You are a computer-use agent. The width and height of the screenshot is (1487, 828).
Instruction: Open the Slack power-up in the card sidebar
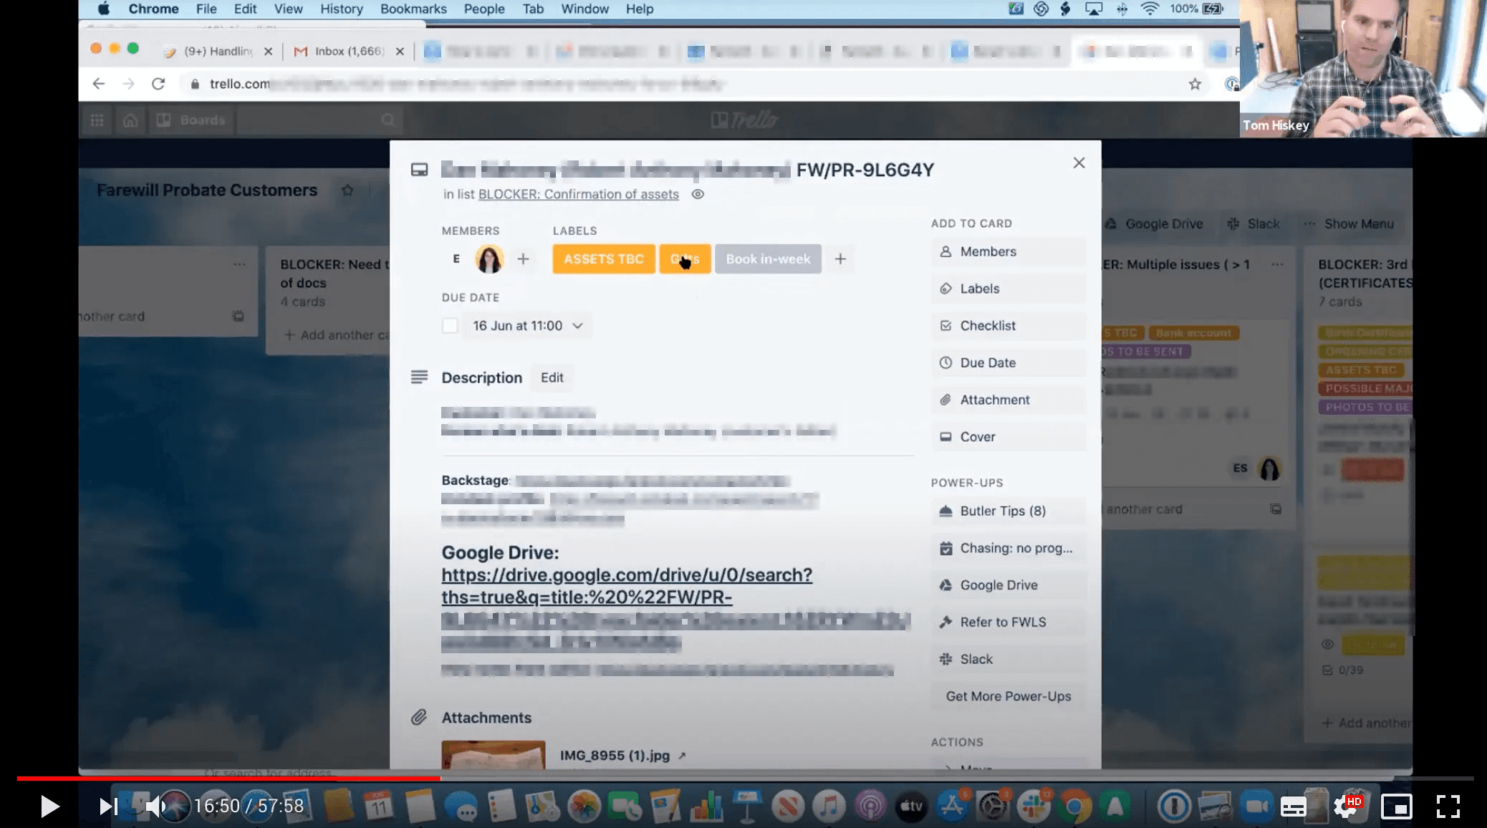pos(1009,659)
